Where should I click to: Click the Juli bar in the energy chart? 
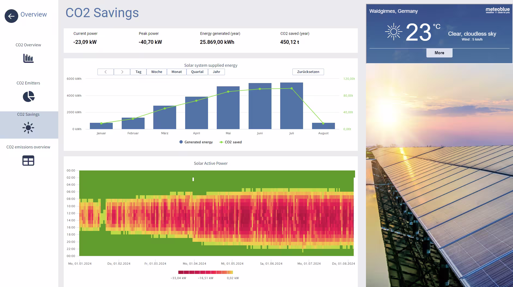pyautogui.click(x=291, y=106)
